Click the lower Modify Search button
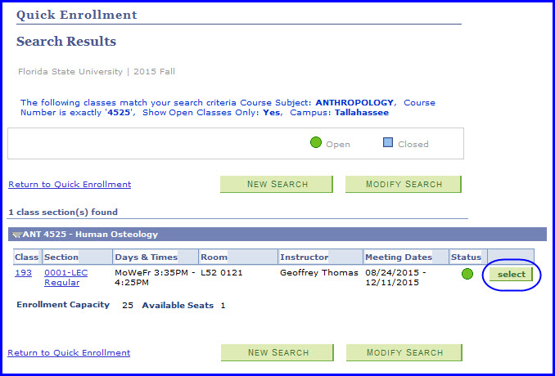 [404, 352]
